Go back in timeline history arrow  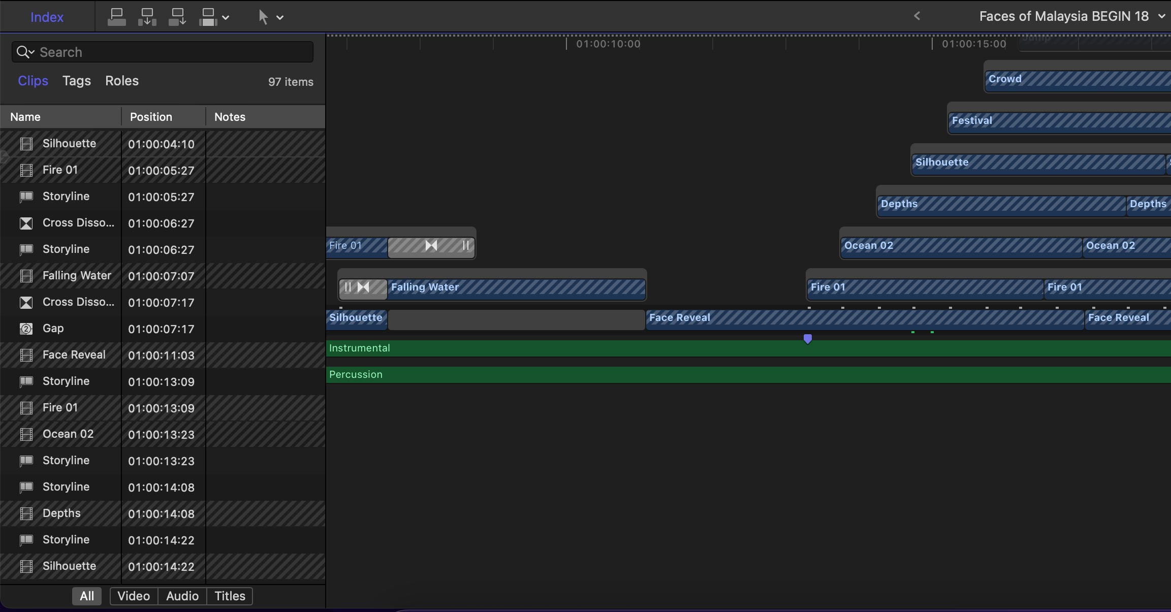tap(917, 16)
